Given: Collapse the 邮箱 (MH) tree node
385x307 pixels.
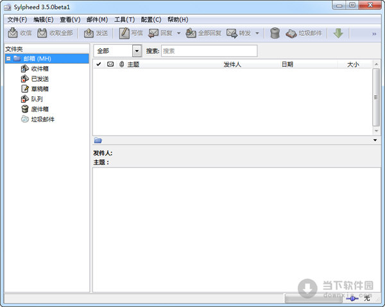Looking at the screenshot, I should click(x=8, y=58).
